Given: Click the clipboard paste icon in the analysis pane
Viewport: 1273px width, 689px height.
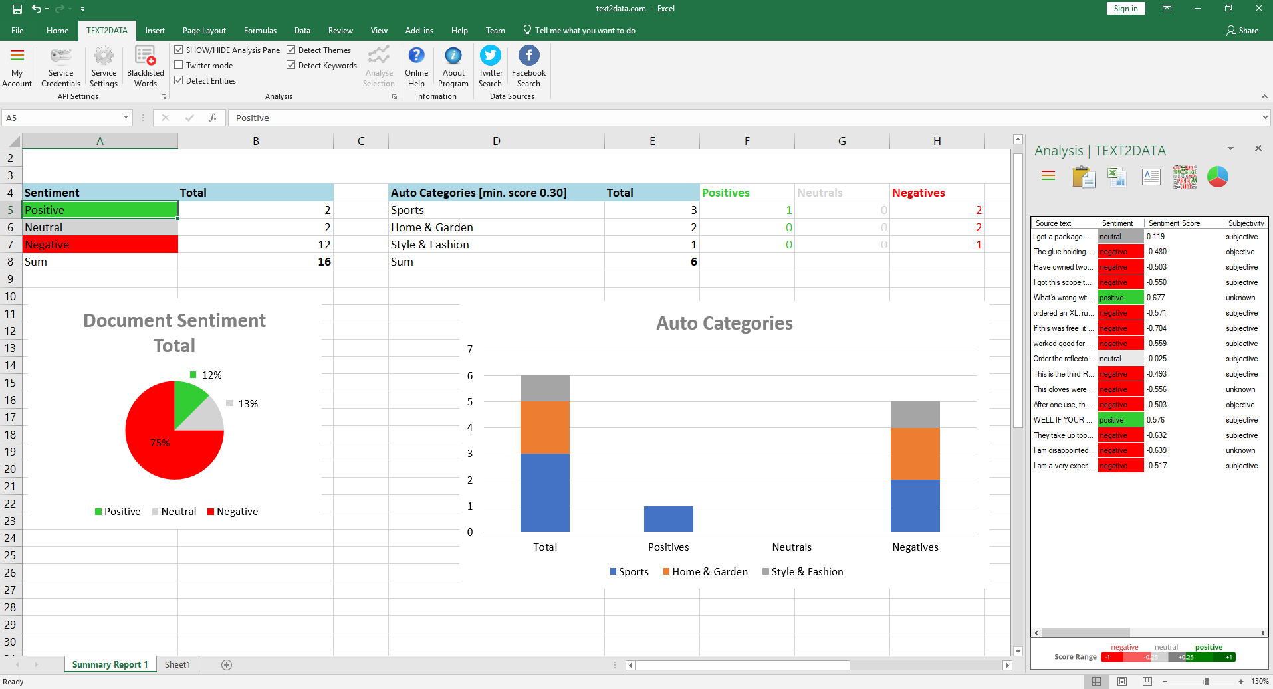Looking at the screenshot, I should tap(1084, 177).
